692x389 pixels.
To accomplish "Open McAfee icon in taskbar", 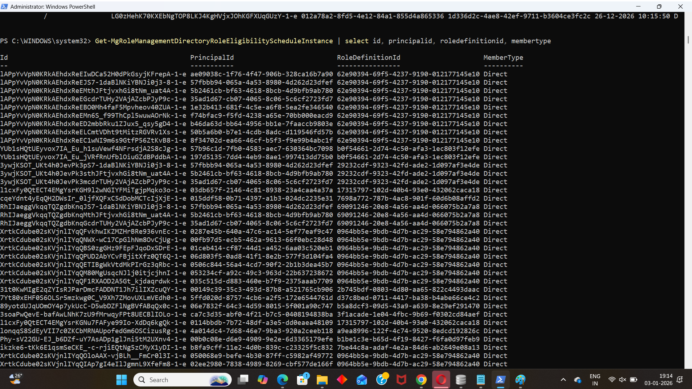I will [401, 380].
